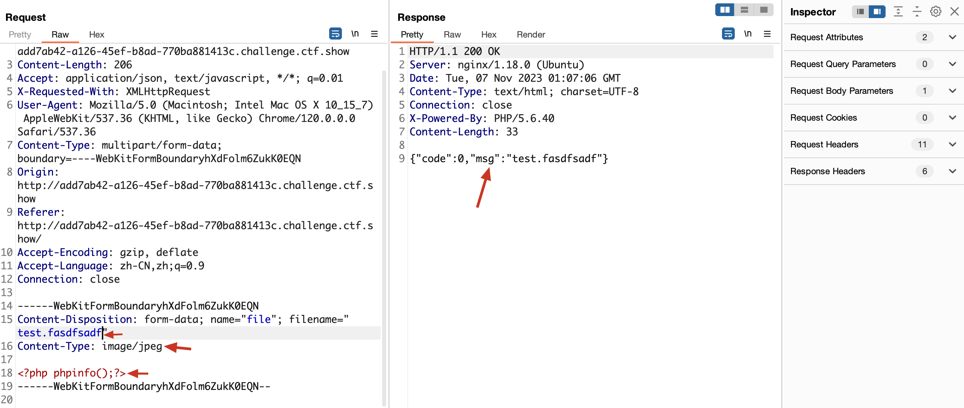Collapse all Inspector sections
Screen dimensions: 964x408
[x=917, y=12]
